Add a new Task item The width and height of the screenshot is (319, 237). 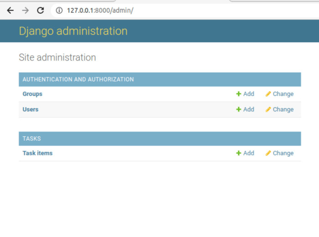(245, 153)
